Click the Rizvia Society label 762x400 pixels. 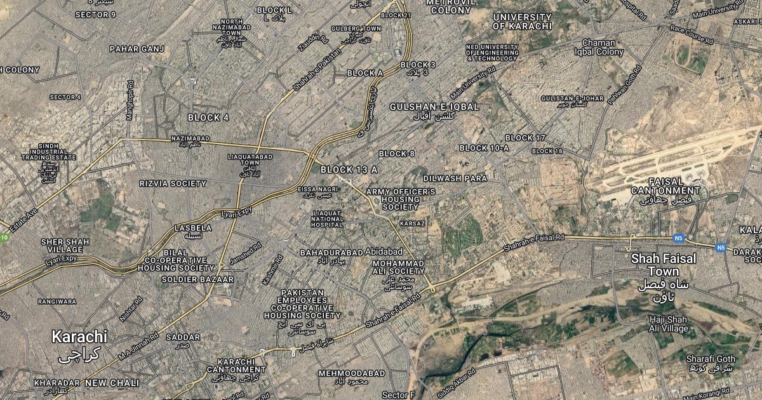(173, 183)
